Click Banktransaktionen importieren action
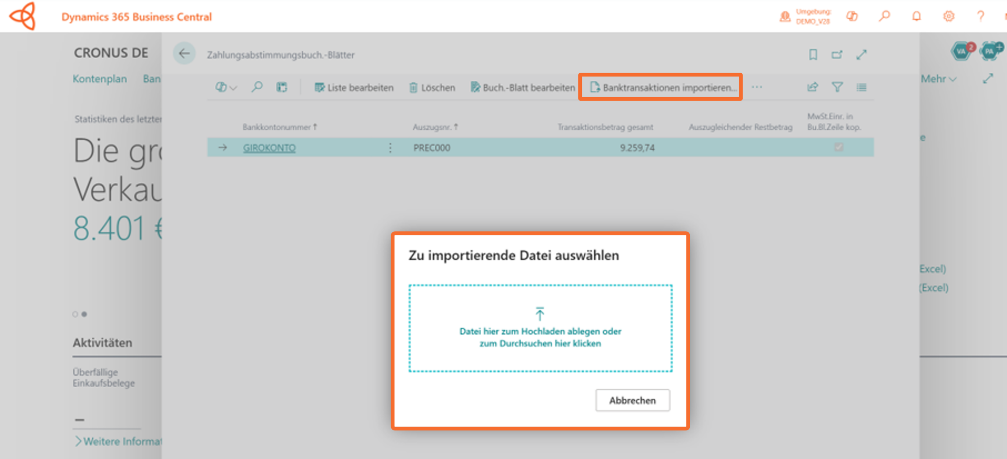 663,87
